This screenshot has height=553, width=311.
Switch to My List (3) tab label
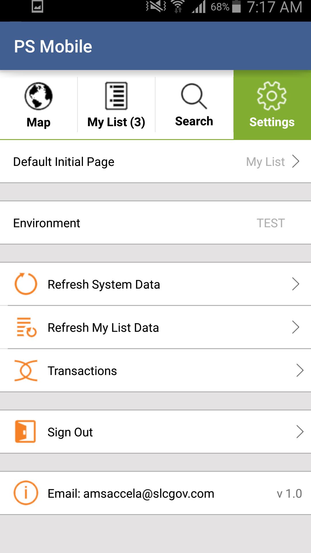pos(116,122)
